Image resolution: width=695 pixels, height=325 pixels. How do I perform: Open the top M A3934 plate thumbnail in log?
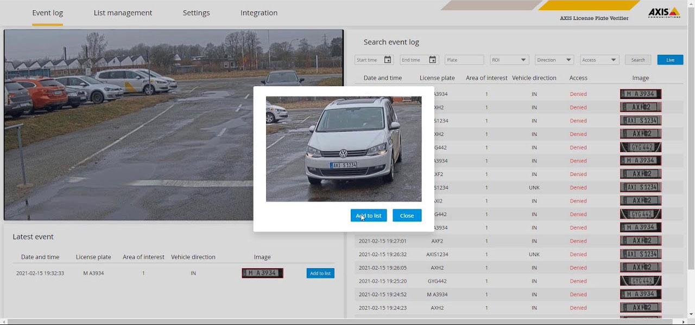click(641, 94)
